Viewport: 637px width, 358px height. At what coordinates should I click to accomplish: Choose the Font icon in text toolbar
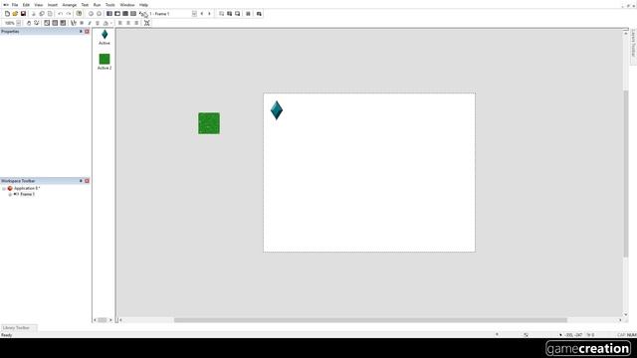(73, 23)
